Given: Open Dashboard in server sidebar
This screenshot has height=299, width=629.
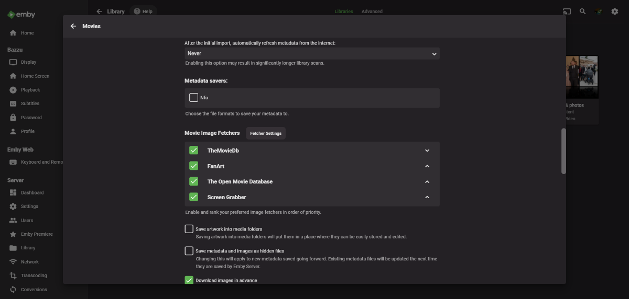Looking at the screenshot, I should 32,193.
